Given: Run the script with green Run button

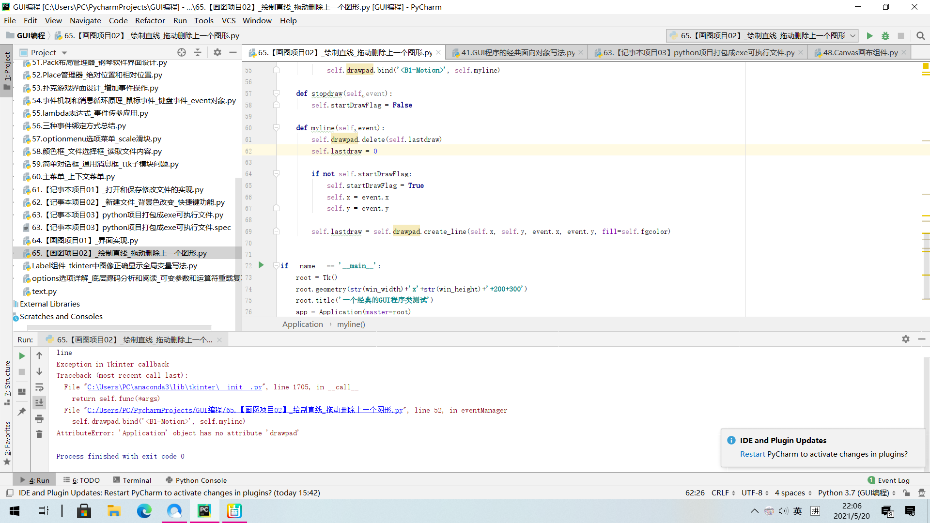Looking at the screenshot, I should click(x=869, y=36).
